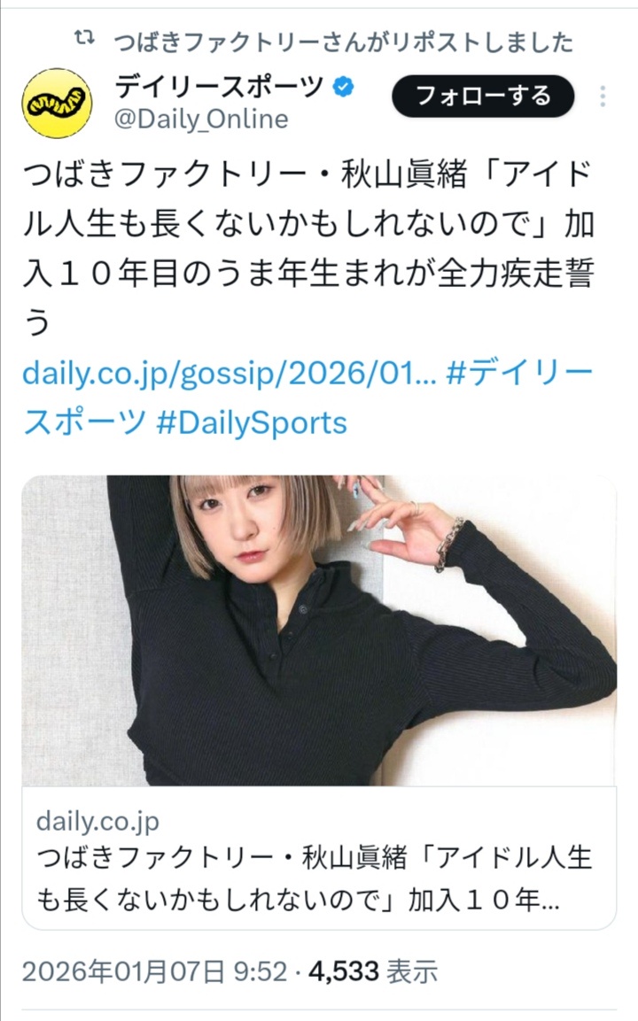This screenshot has width=638, height=1021.
Task: Open つばきファクトリー reposted notice link
Action: (x=344, y=43)
